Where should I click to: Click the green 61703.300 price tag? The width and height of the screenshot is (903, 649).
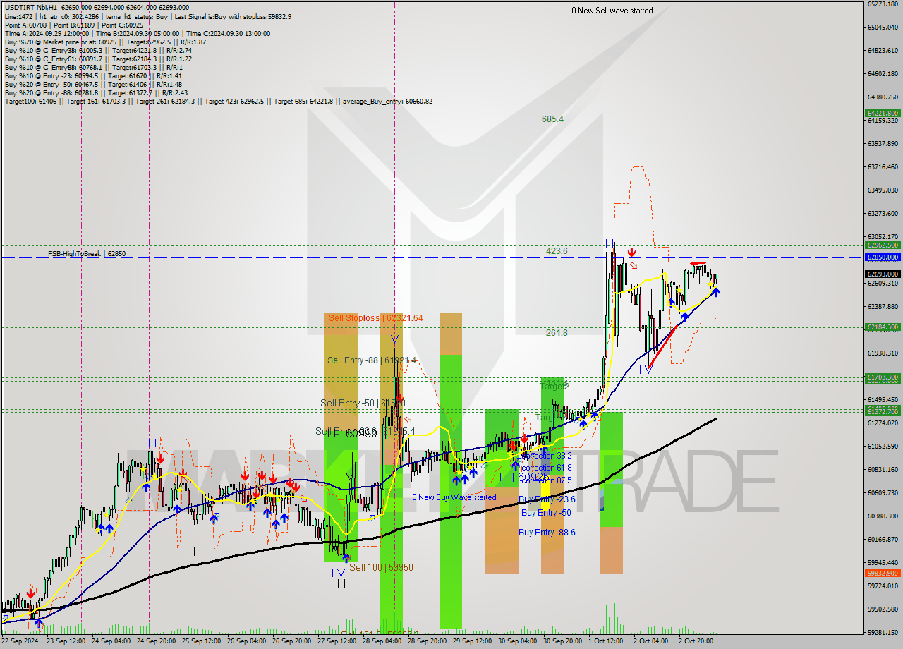coord(882,378)
